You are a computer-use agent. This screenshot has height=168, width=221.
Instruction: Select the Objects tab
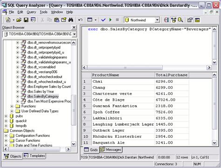13,156
